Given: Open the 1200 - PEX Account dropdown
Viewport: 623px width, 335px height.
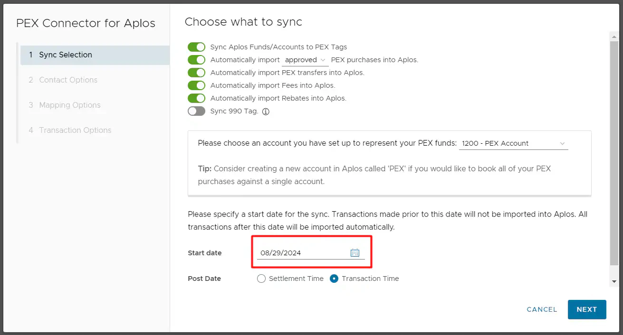Looking at the screenshot, I should click(x=513, y=143).
